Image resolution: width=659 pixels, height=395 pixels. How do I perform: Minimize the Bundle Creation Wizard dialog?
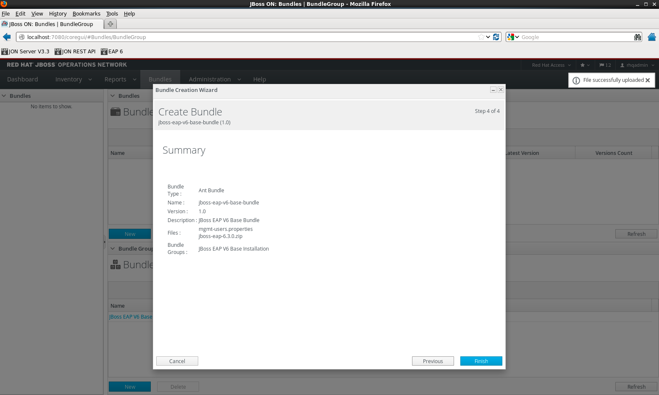493,90
